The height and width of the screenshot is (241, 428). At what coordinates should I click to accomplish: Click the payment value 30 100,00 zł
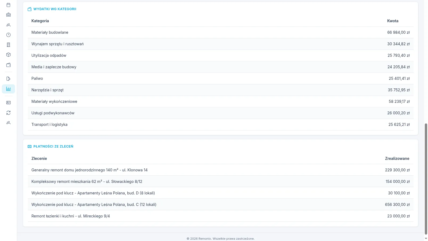point(399,193)
